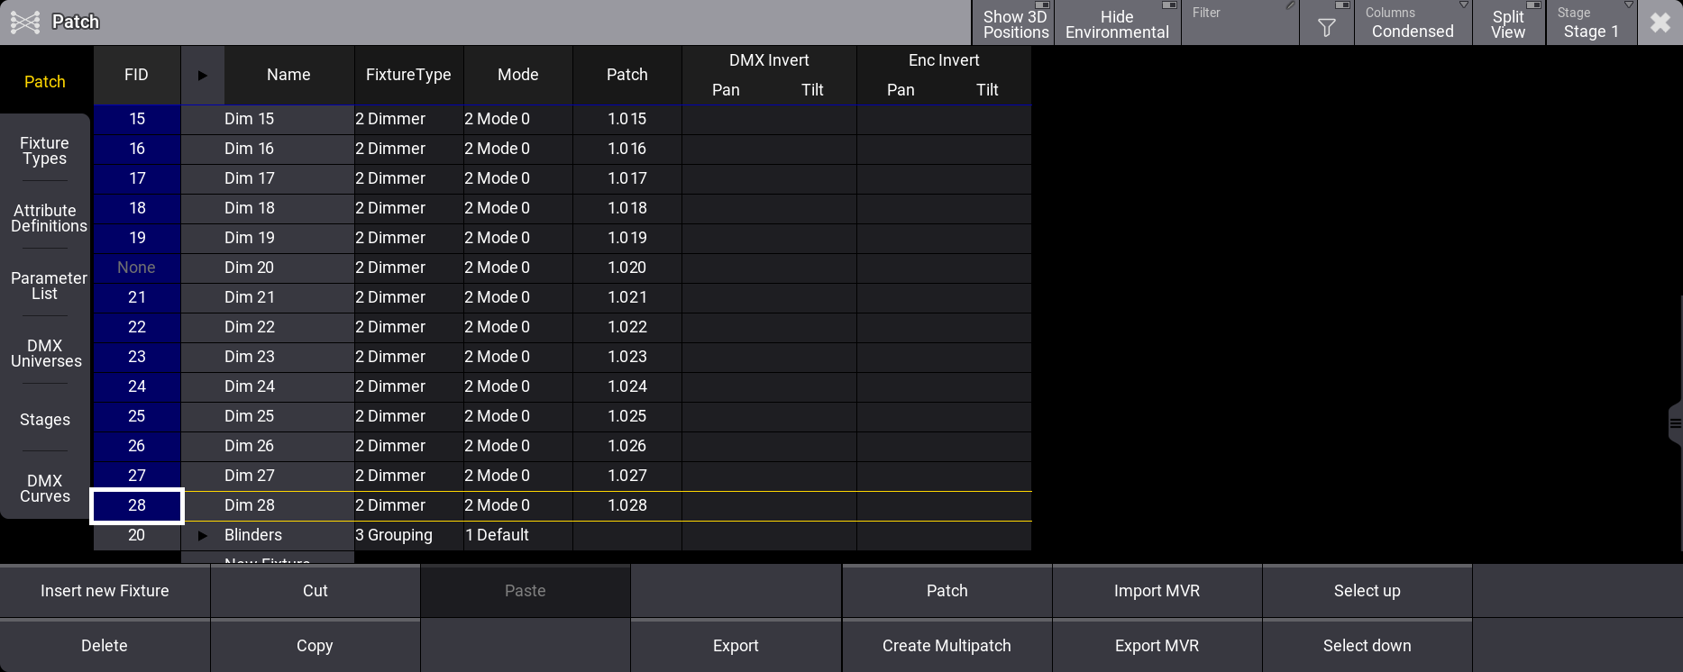Toggle Hide Environmental option
The width and height of the screenshot is (1683, 672).
[1116, 23]
